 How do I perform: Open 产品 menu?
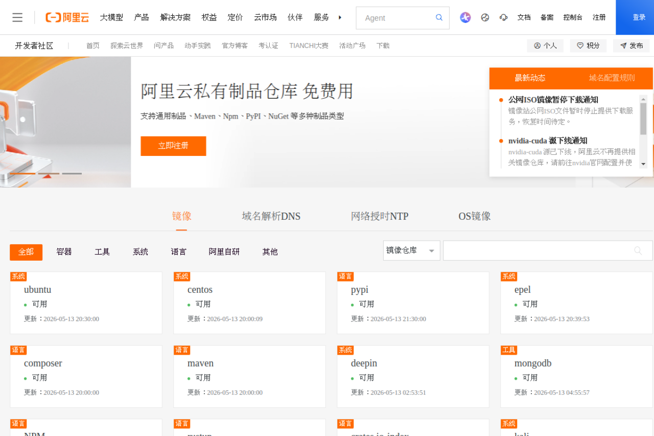[142, 17]
